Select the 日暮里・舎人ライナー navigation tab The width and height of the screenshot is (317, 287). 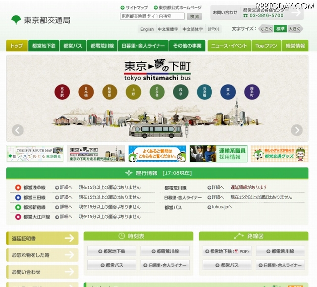point(143,46)
